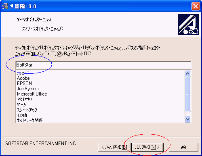Choose the ゲーム folder entry

[x=21, y=104]
